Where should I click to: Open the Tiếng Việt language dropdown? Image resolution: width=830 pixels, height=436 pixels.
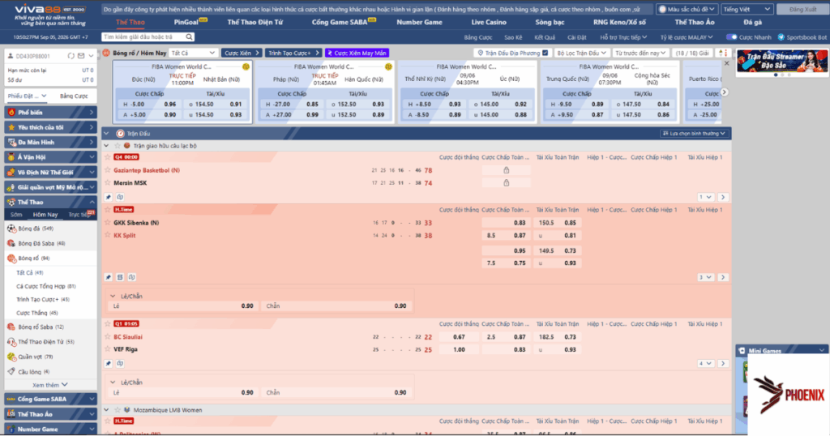point(747,10)
